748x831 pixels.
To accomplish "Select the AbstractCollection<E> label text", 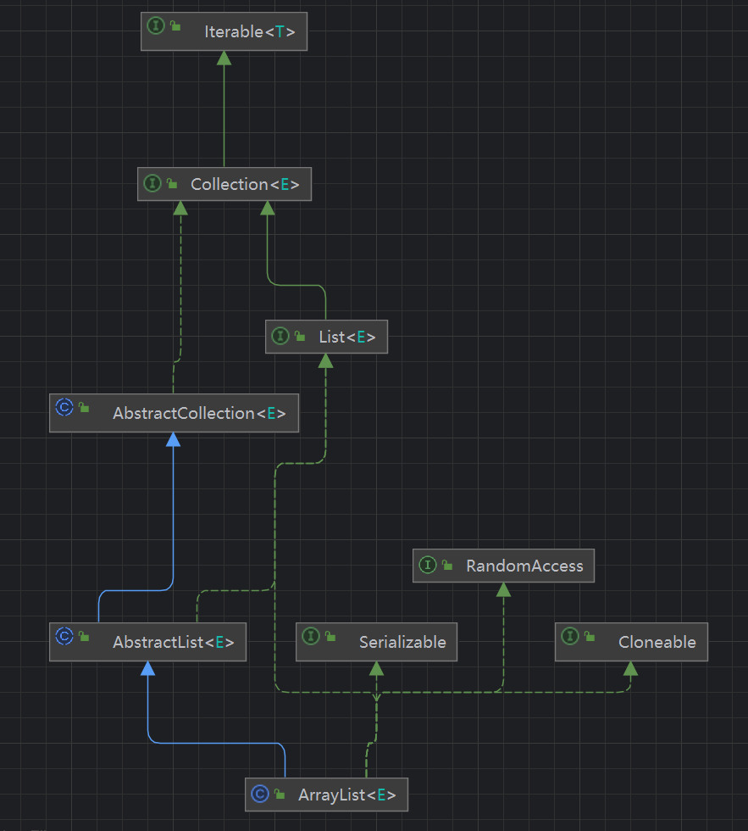I will (x=199, y=414).
